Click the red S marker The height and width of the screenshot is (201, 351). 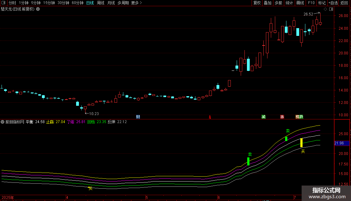coord(210,117)
